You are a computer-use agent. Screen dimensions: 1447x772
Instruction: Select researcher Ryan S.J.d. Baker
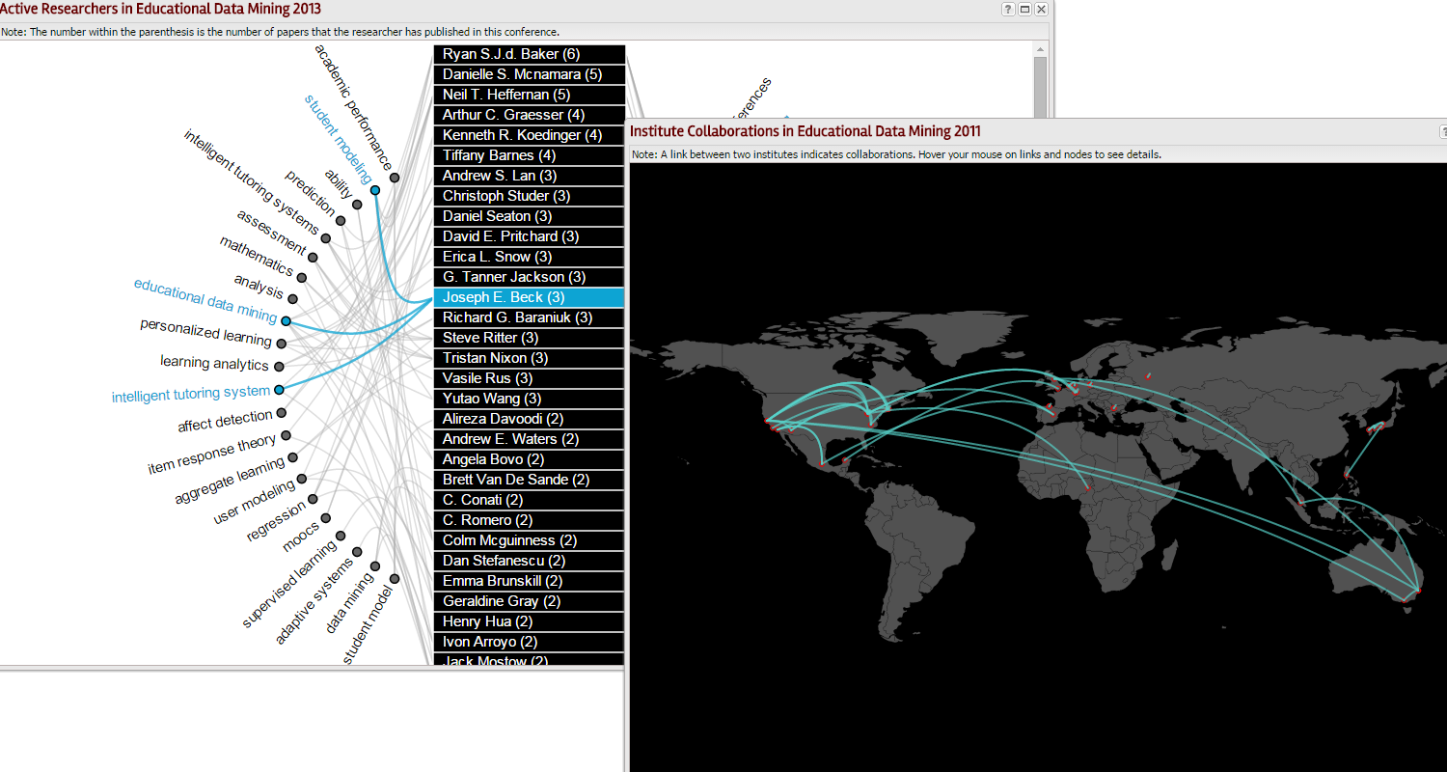pos(529,54)
